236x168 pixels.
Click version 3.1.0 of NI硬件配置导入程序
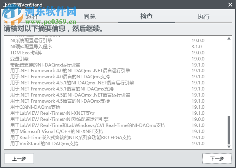[196, 47]
